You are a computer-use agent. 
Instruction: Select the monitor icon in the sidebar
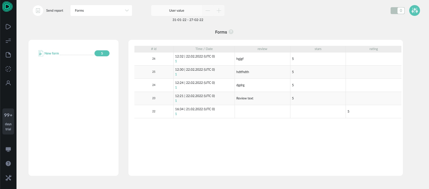click(x=8, y=149)
